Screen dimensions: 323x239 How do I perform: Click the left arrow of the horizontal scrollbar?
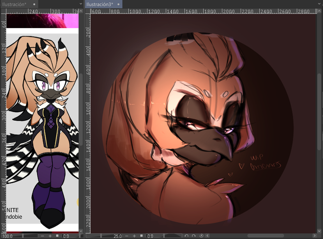pyautogui.click(x=208, y=236)
